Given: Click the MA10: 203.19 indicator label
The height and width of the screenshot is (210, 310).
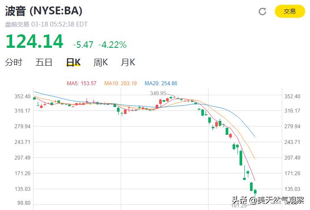Looking at the screenshot, I should click(x=120, y=83).
